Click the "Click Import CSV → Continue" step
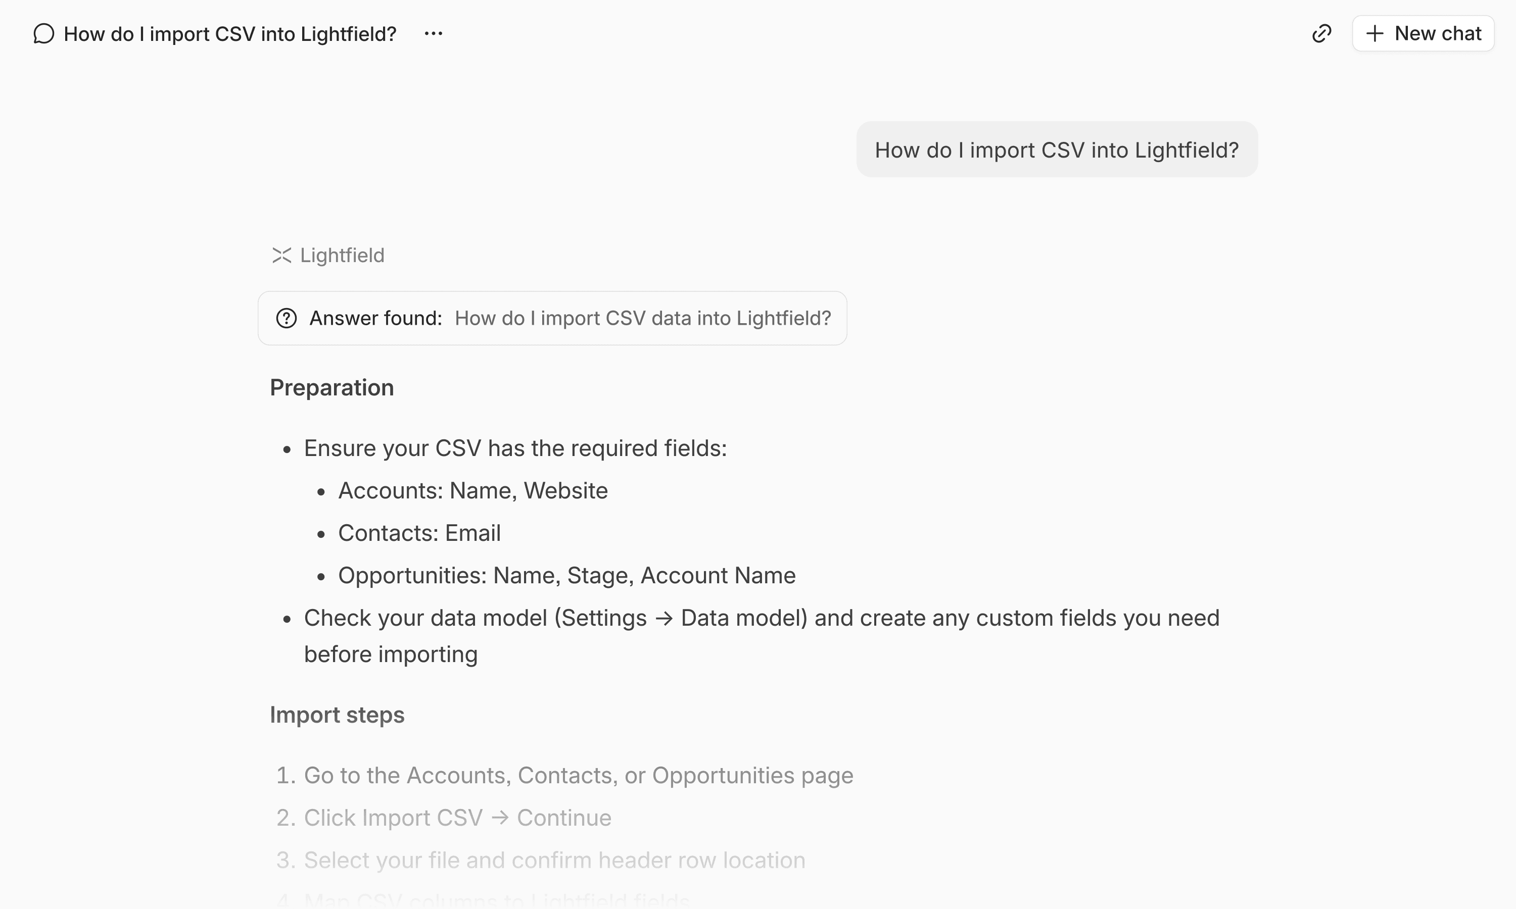 coord(457,818)
